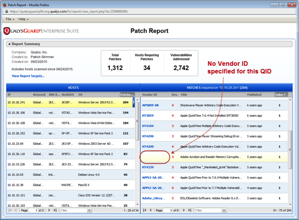The image size is (299, 220).
Task: Select host row 10.10.25.69
Action: click(71, 144)
